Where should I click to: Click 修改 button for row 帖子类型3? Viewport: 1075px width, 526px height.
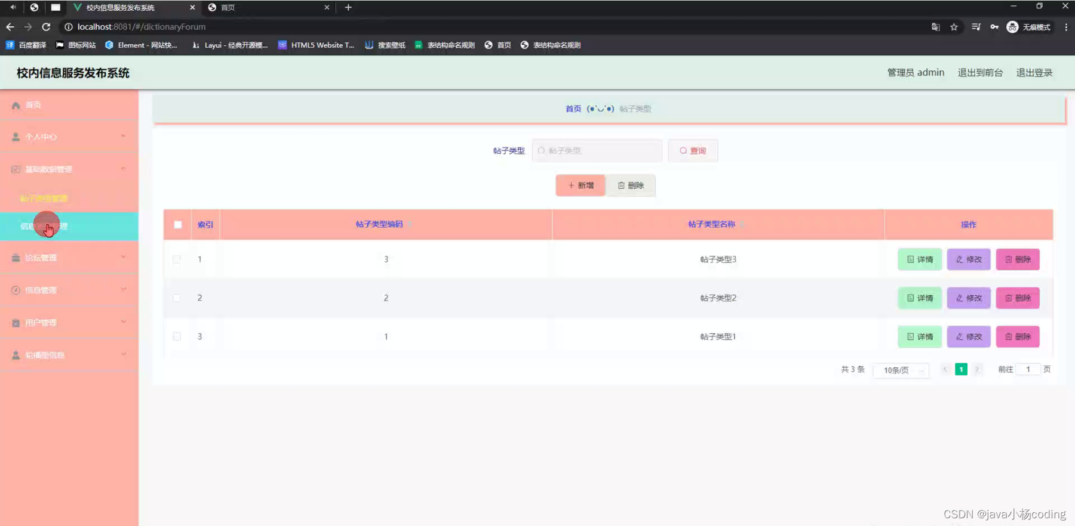coord(969,259)
